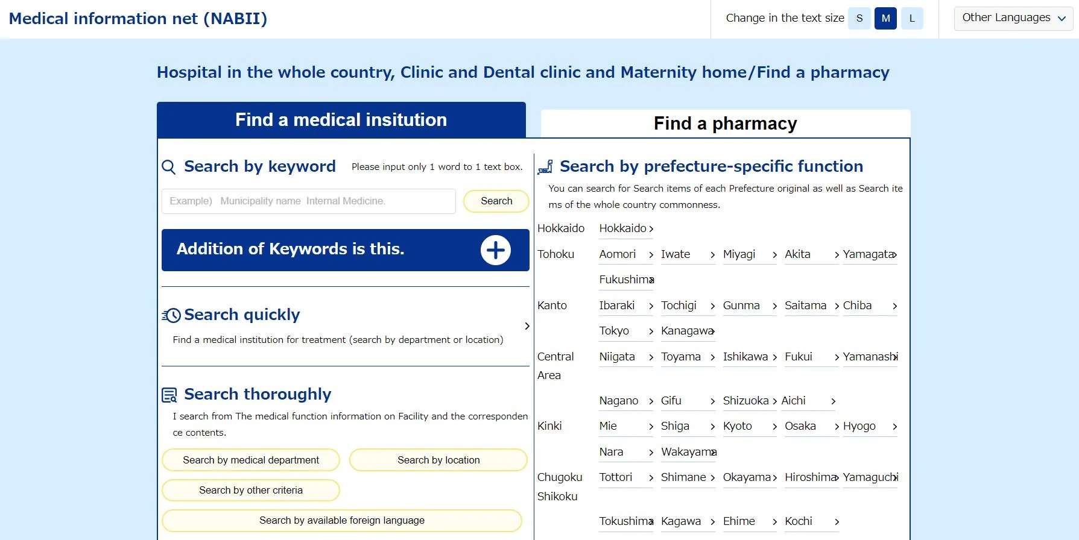Click the chevron arrow beside Tokyo
The image size is (1079, 540).
click(651, 331)
